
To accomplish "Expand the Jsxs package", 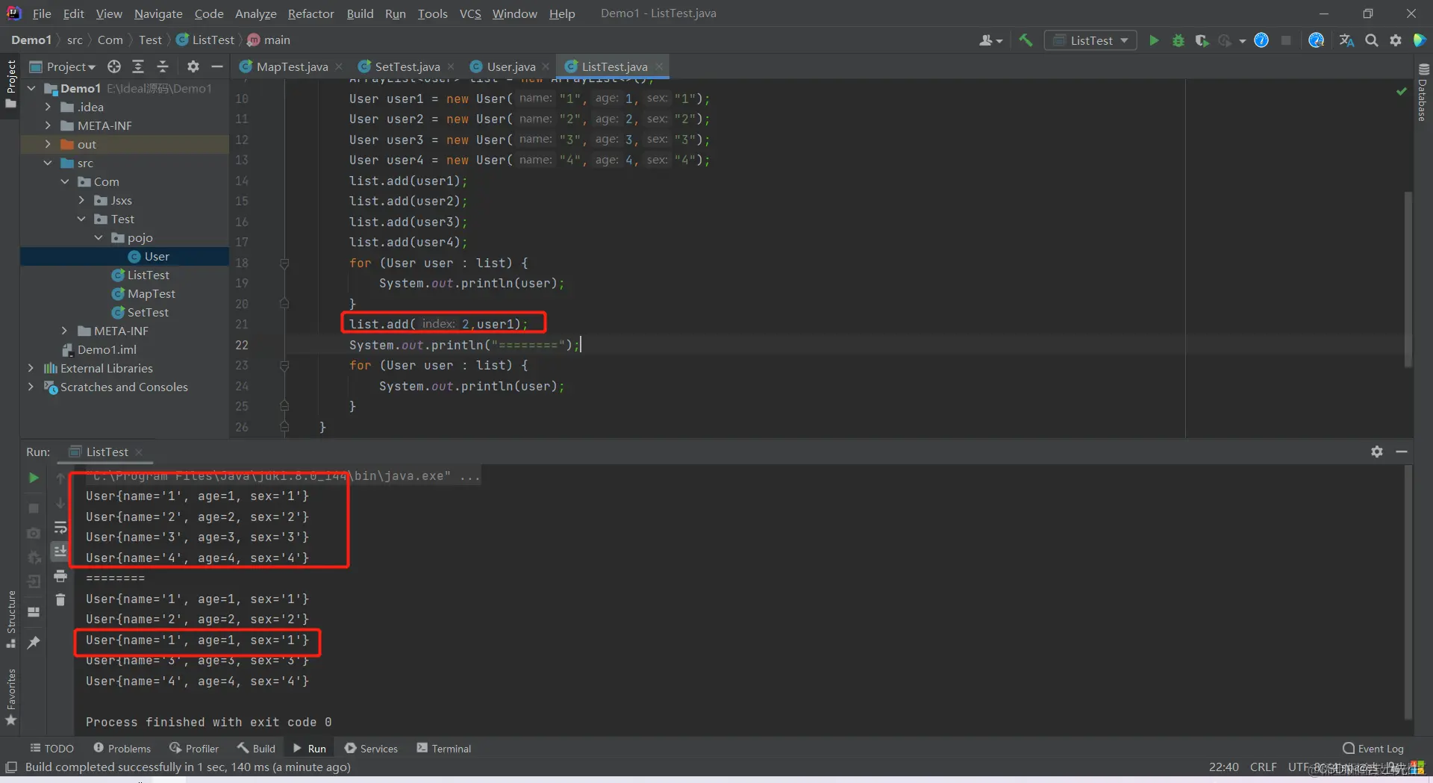I will [81, 200].
